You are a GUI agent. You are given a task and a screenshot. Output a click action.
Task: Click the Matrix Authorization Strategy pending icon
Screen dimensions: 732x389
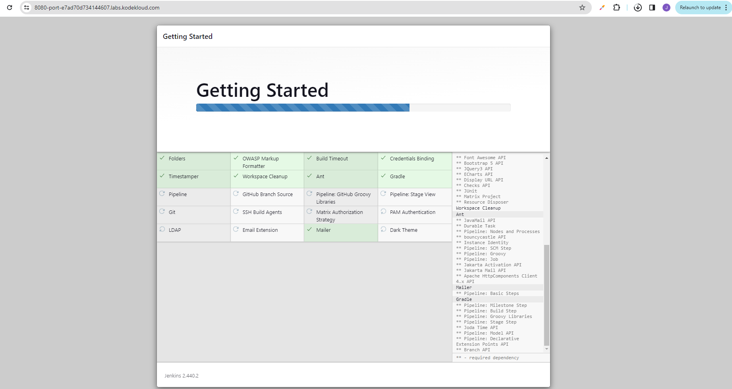pyautogui.click(x=309, y=212)
